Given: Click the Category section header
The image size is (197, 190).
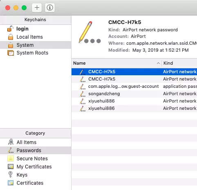Looking at the screenshot, I should 35,133.
